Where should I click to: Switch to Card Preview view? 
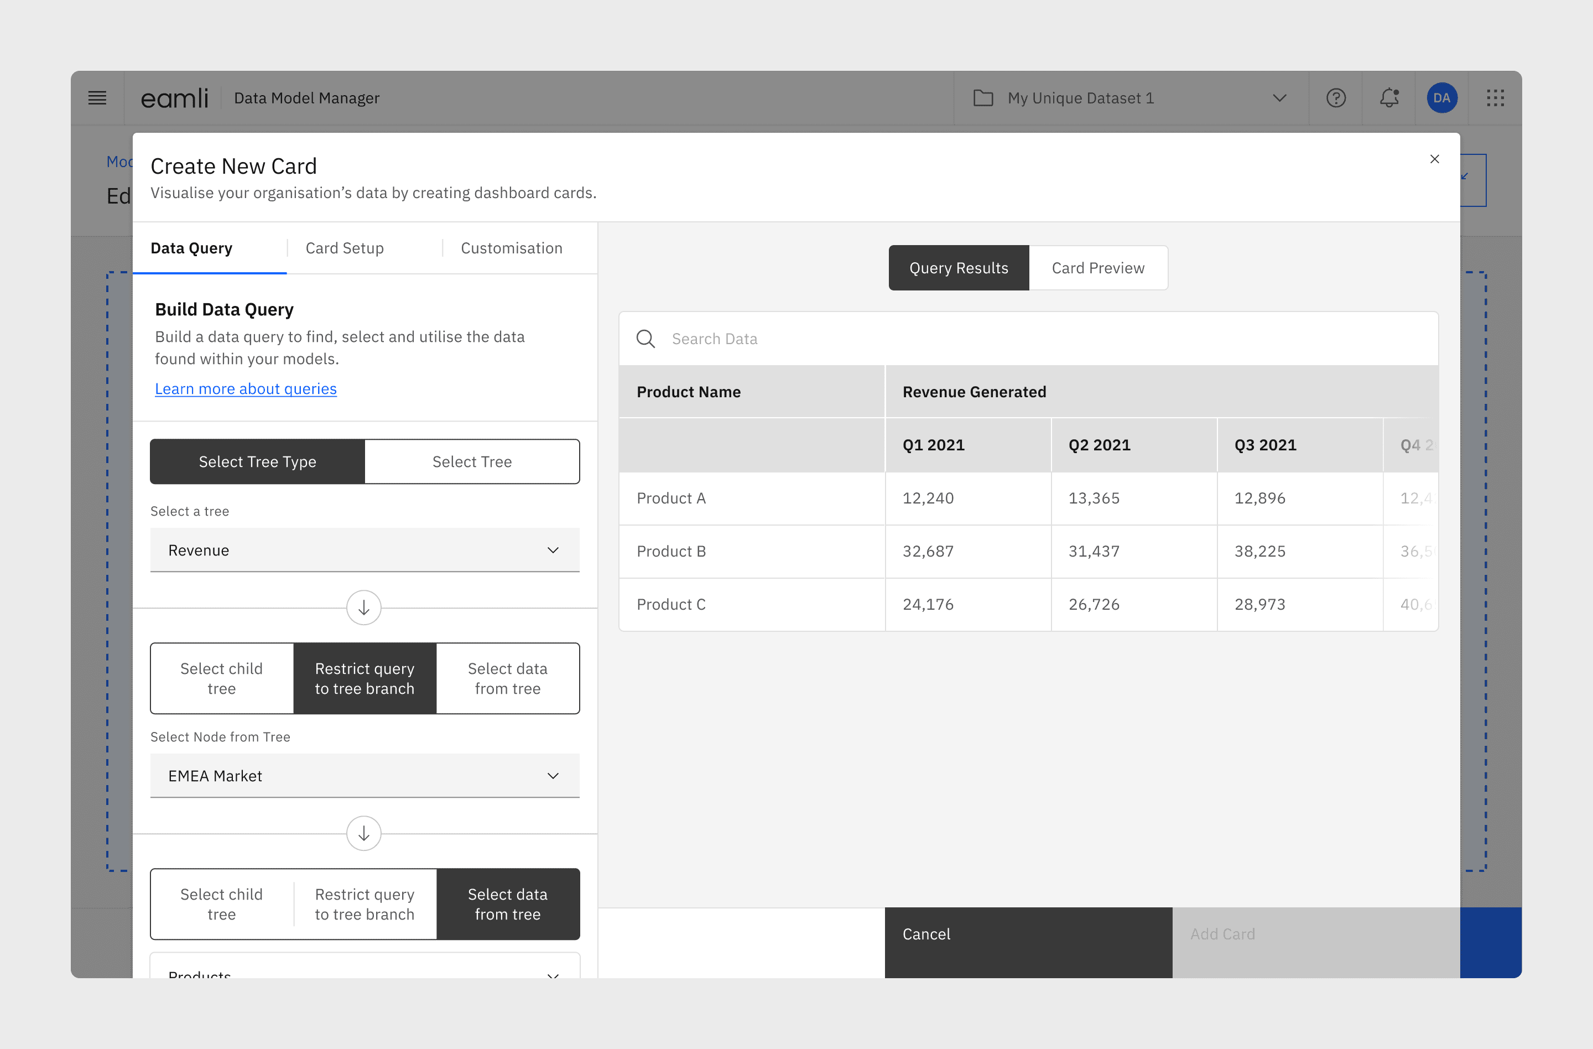1098,268
